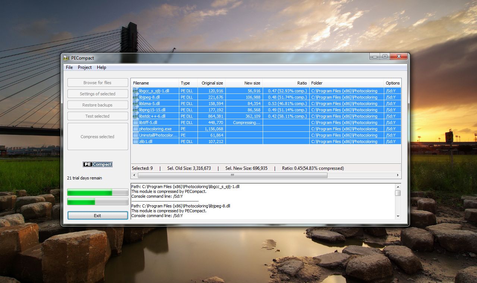Open the Help menu
The width and height of the screenshot is (477, 283).
(101, 67)
